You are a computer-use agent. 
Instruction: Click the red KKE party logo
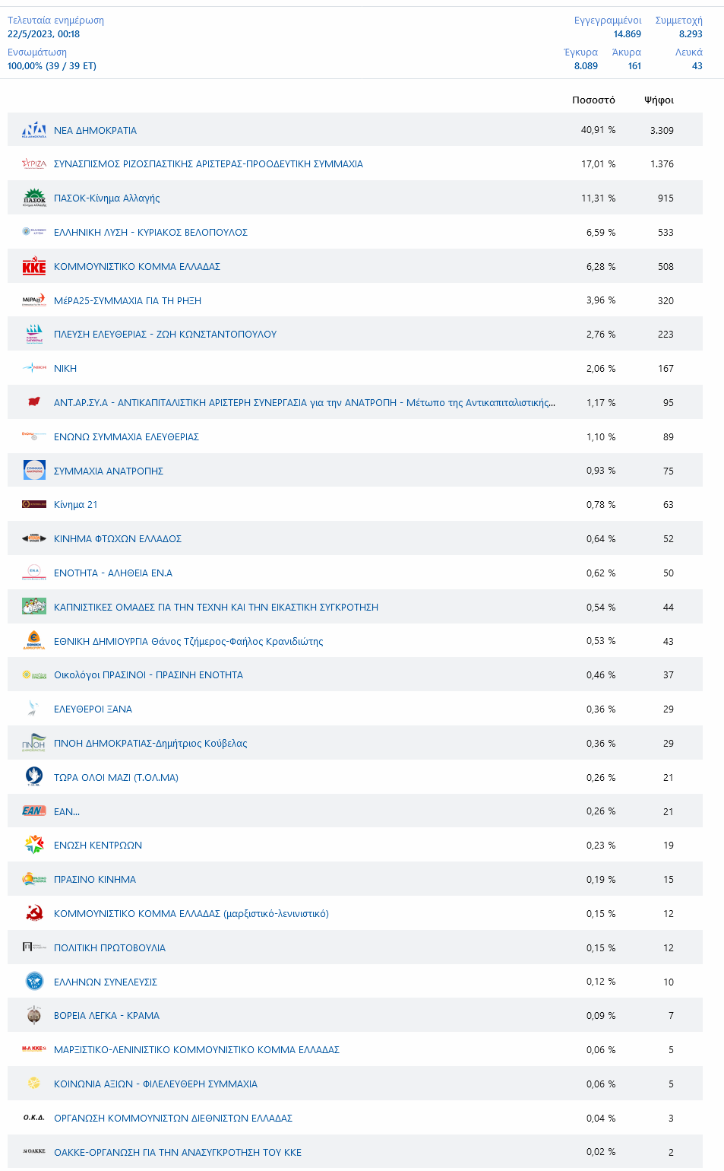(34, 267)
